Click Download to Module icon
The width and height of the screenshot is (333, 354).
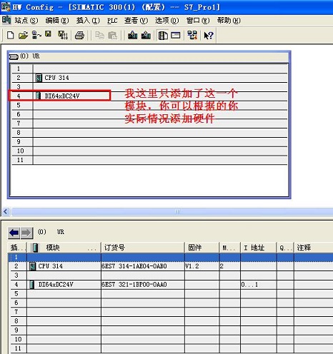[132, 35]
